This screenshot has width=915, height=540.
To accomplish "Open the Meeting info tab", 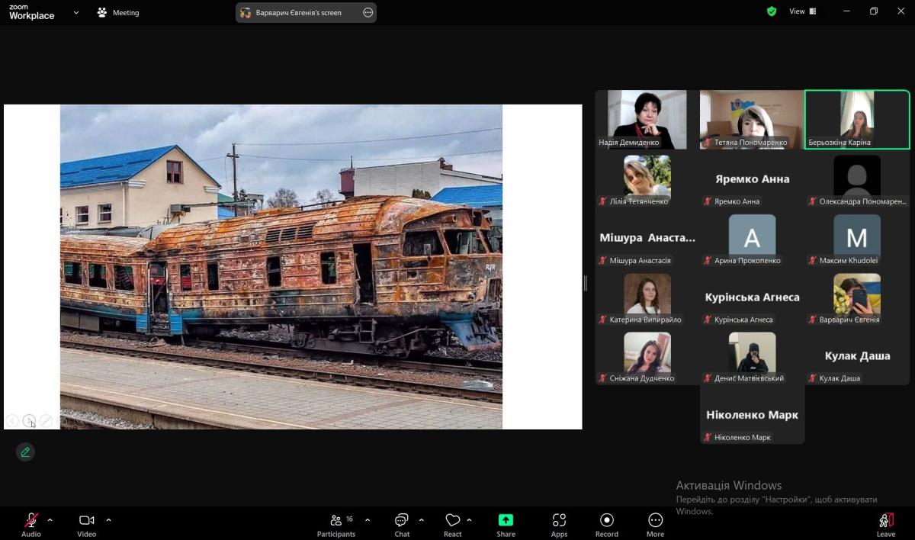I will coord(118,12).
